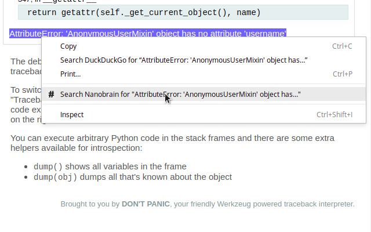This screenshot has width=371, height=232.
Task: Select Copy from the context menu
Action: [68, 46]
